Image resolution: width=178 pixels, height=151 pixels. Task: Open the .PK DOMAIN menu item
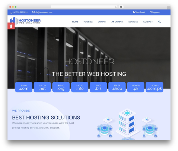[117, 22]
